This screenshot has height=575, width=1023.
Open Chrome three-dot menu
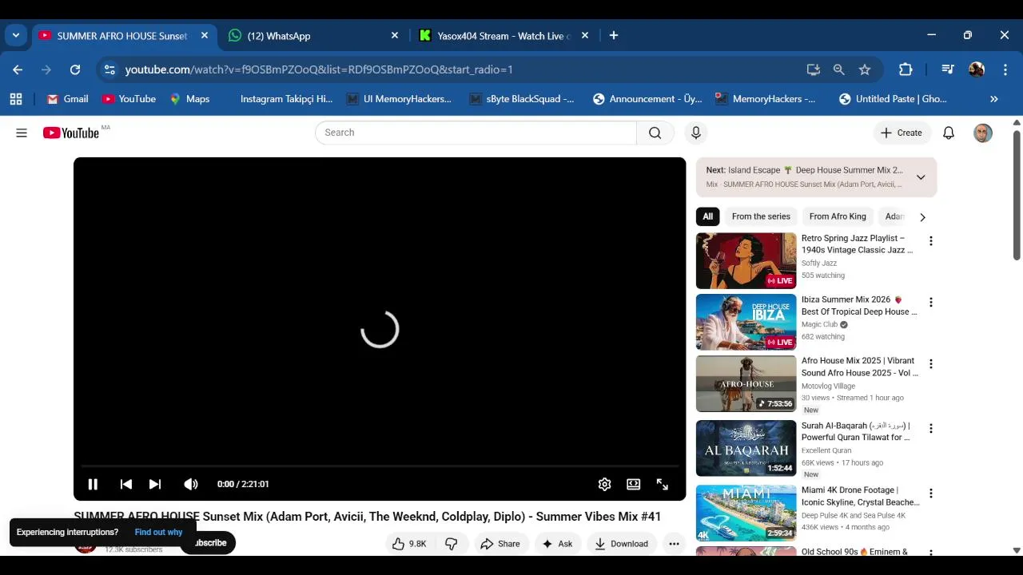pos(1005,69)
